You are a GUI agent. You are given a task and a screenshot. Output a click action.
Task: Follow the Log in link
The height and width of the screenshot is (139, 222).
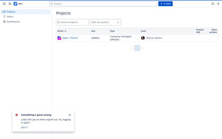24,127
